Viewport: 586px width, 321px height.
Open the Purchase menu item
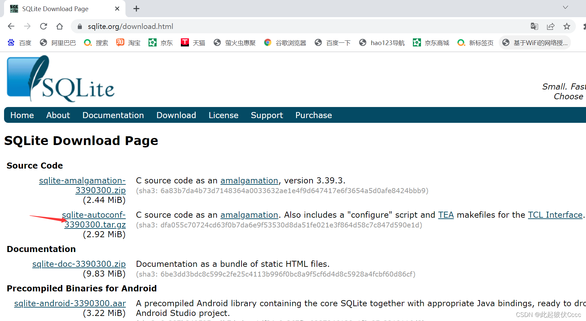pyautogui.click(x=314, y=115)
